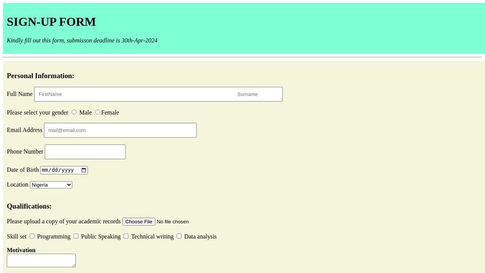The width and height of the screenshot is (485, 273).
Task: Click the Email Address label text
Action: 24,130
